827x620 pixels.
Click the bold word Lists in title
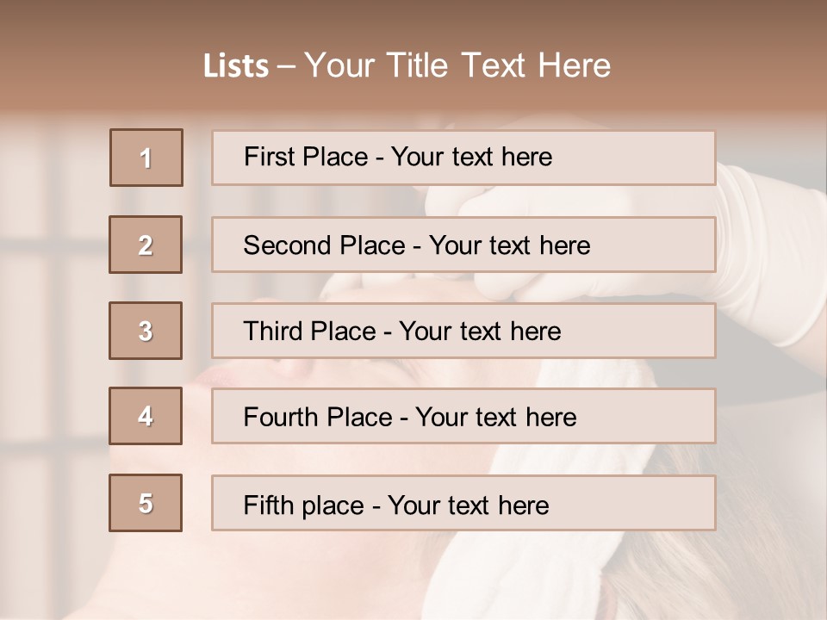[x=236, y=66]
